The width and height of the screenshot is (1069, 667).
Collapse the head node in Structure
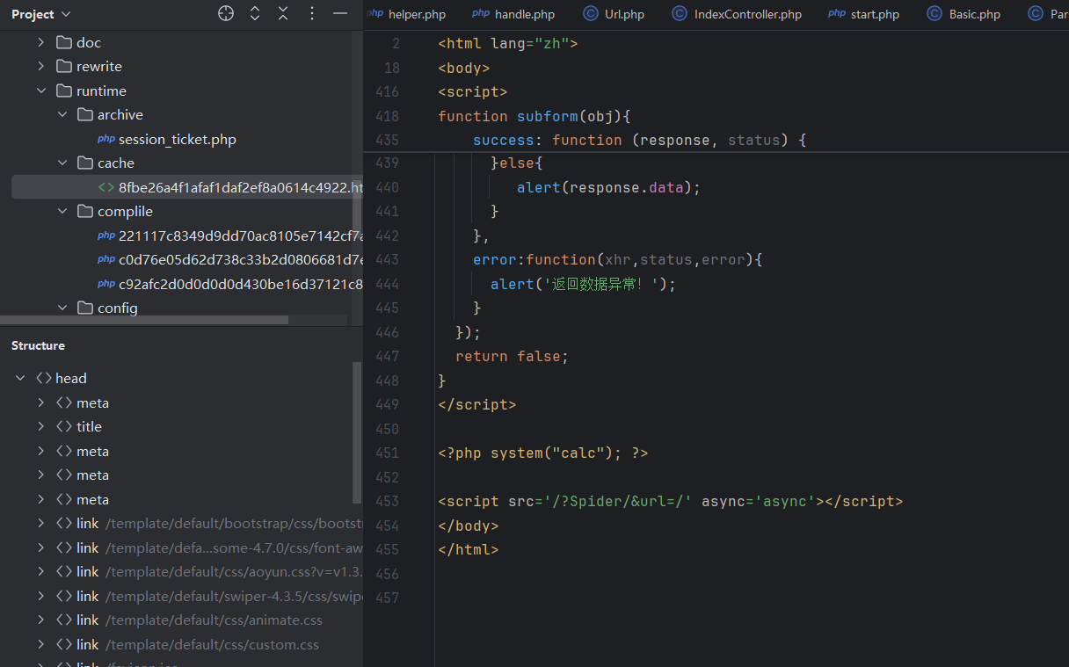(20, 378)
